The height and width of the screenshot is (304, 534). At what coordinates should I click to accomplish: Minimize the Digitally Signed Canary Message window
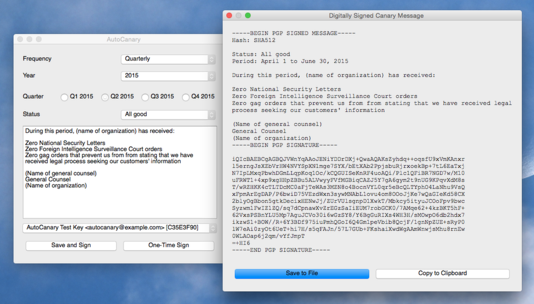[239, 16]
